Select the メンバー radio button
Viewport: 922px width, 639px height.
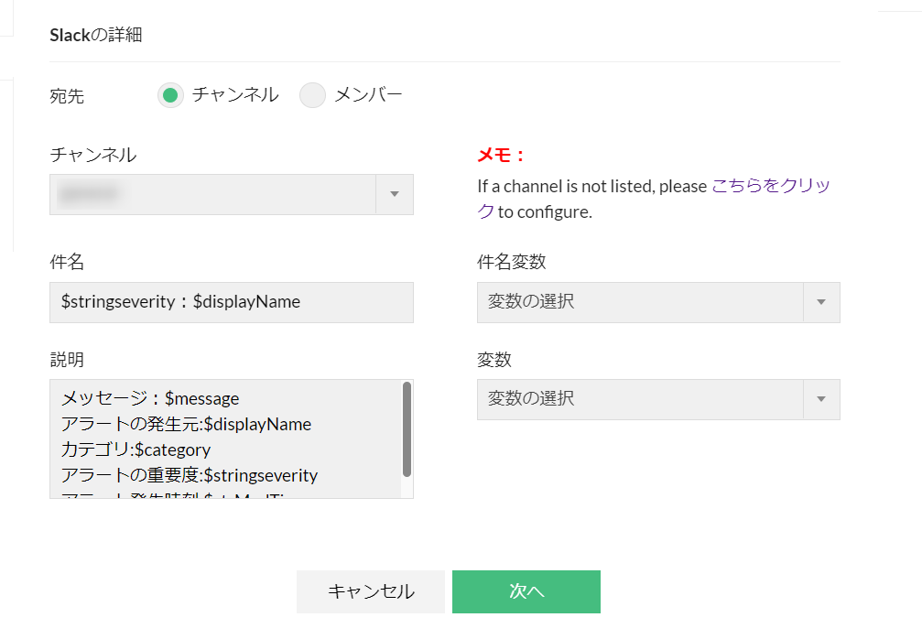point(312,94)
